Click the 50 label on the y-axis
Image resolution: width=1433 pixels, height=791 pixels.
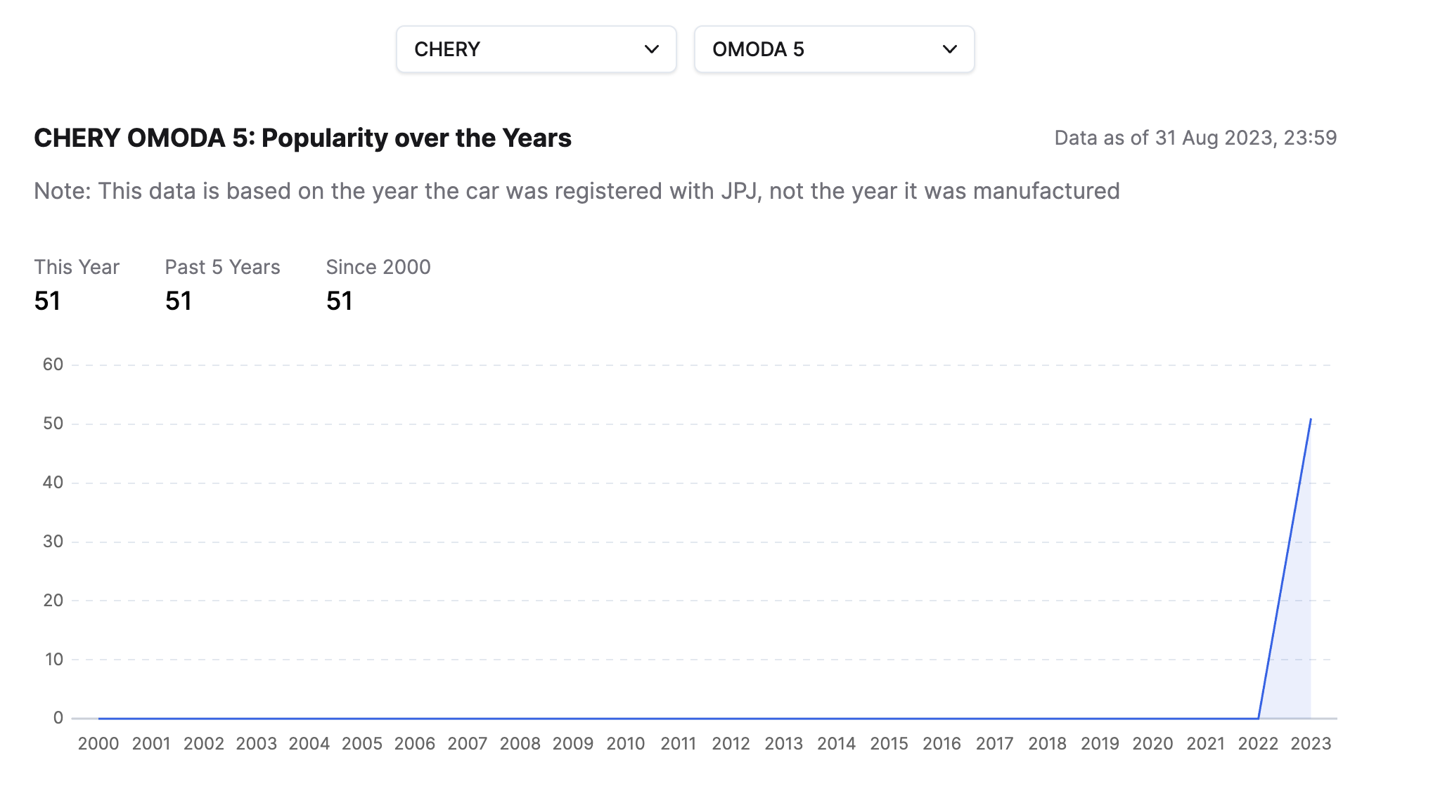coord(53,424)
